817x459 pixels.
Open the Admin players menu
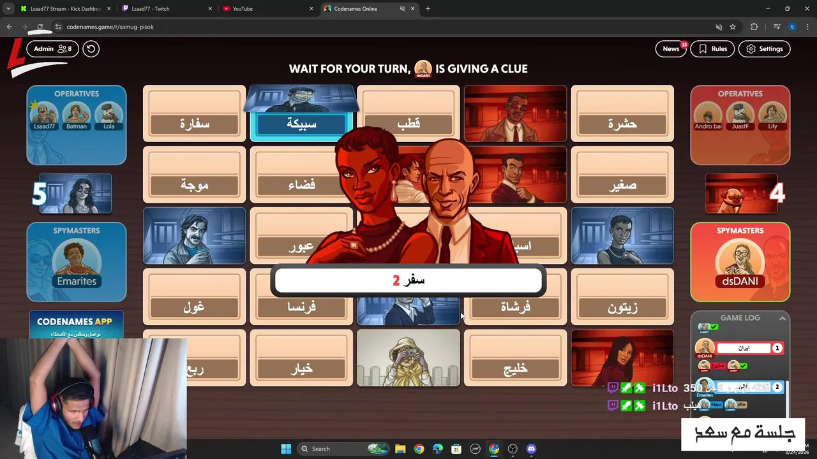[52, 48]
